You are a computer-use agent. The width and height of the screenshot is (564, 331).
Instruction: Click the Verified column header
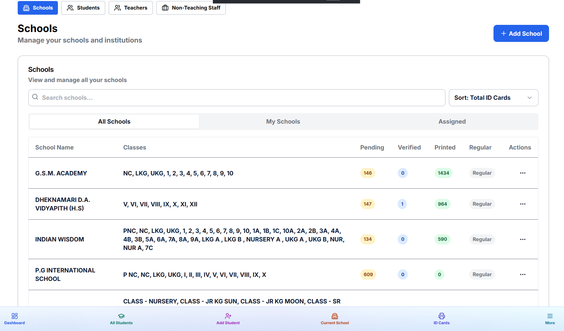(x=409, y=147)
